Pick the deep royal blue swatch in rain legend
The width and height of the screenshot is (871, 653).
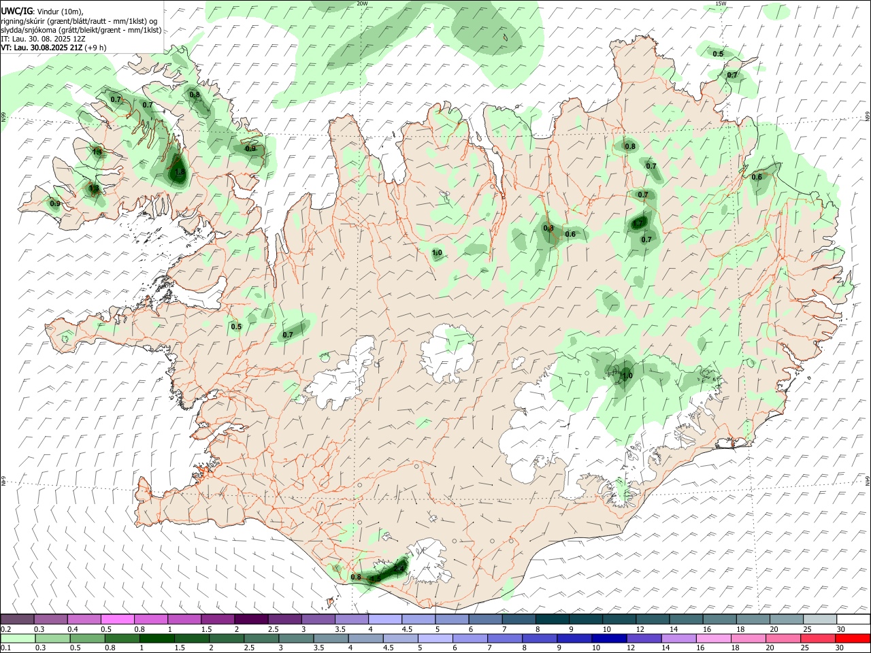pyautogui.click(x=608, y=638)
